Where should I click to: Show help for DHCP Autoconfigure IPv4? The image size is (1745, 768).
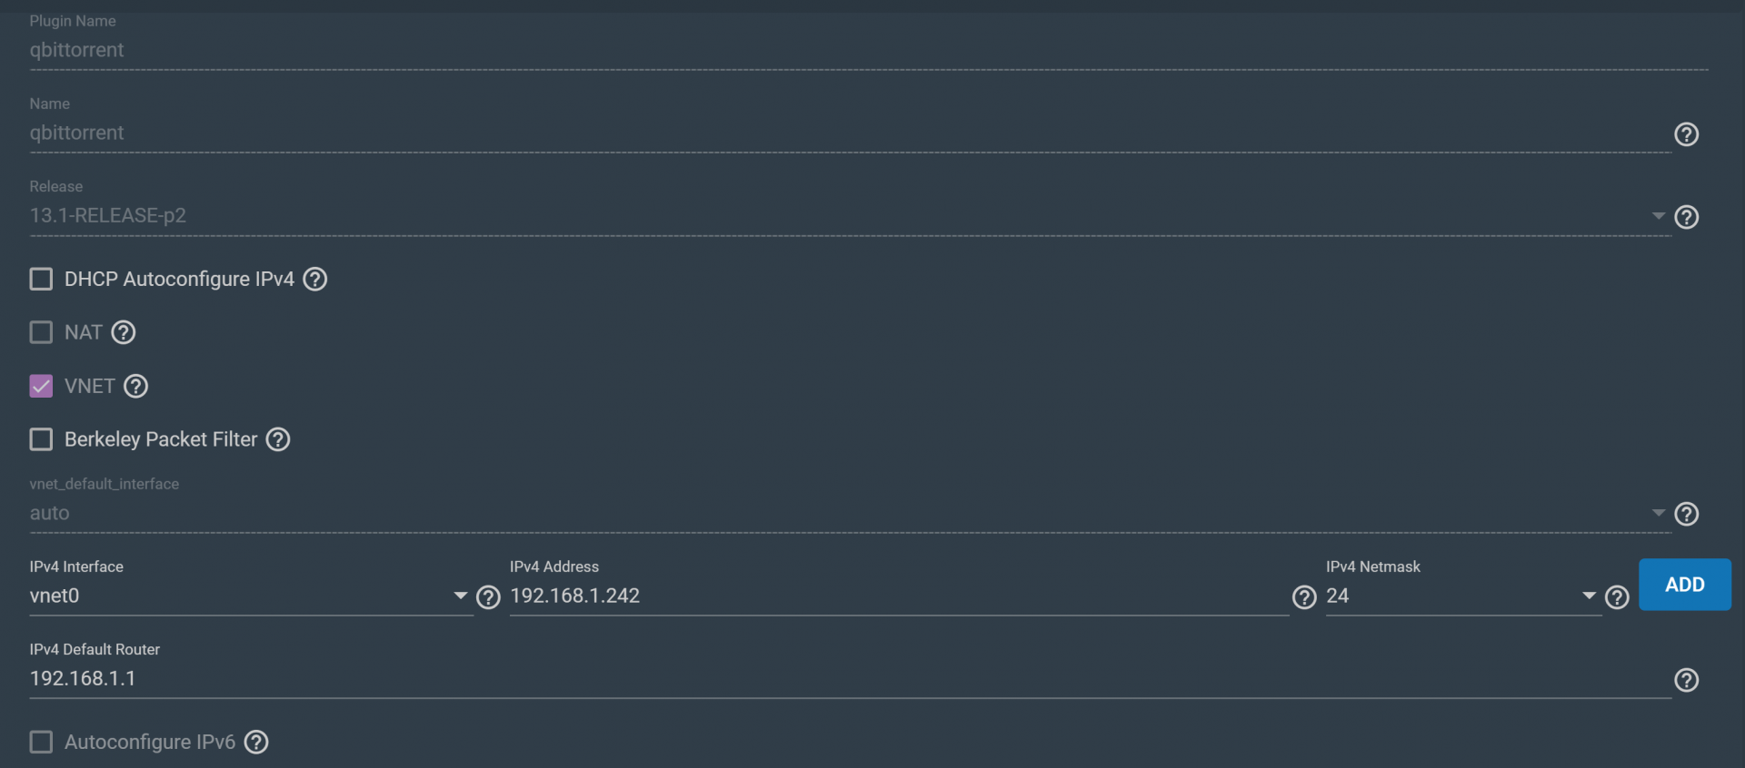point(314,279)
